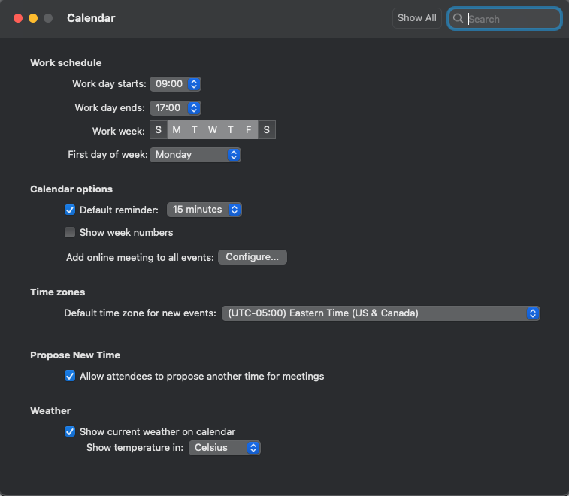Click the search magnifier icon
The image size is (569, 496).
pyautogui.click(x=458, y=19)
